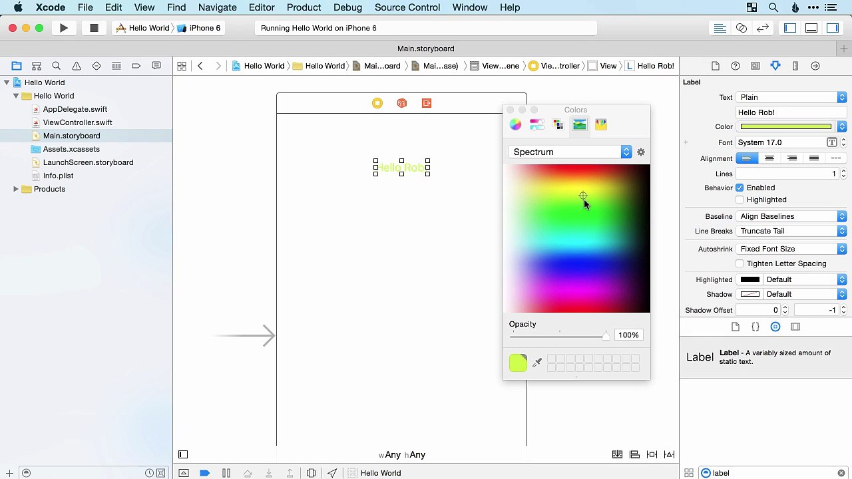Open the Source Control menu
852x479 pixels.
(x=407, y=7)
